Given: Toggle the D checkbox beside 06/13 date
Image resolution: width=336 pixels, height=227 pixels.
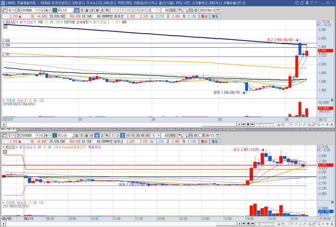Looking at the screenshot, I should (x=200, y=135).
